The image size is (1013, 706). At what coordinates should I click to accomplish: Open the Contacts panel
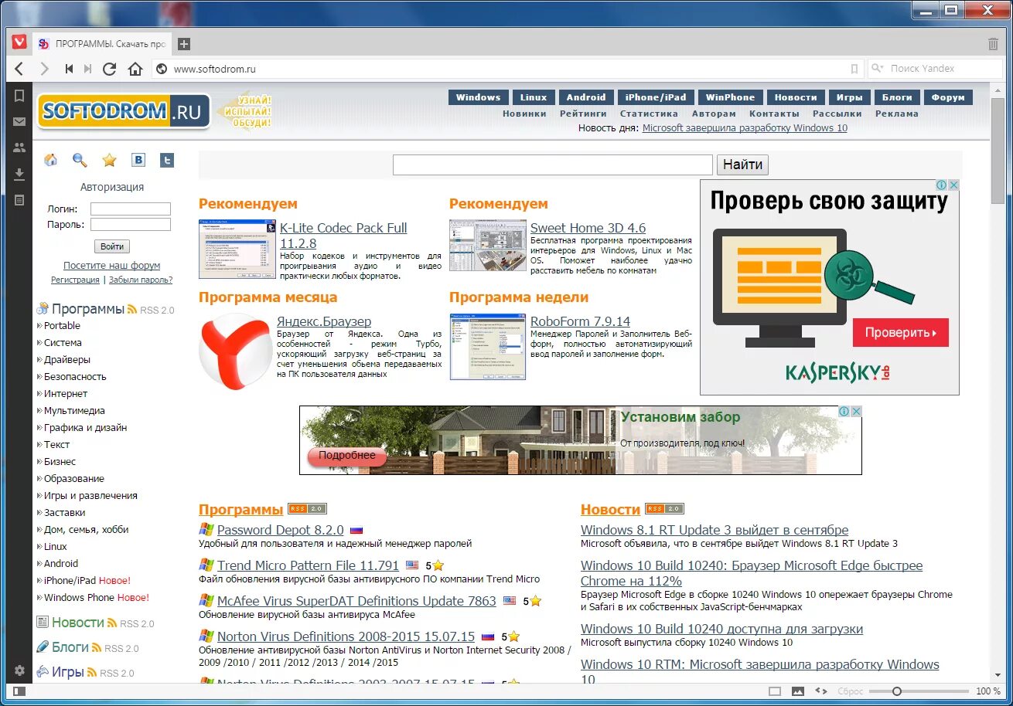pyautogui.click(x=19, y=148)
